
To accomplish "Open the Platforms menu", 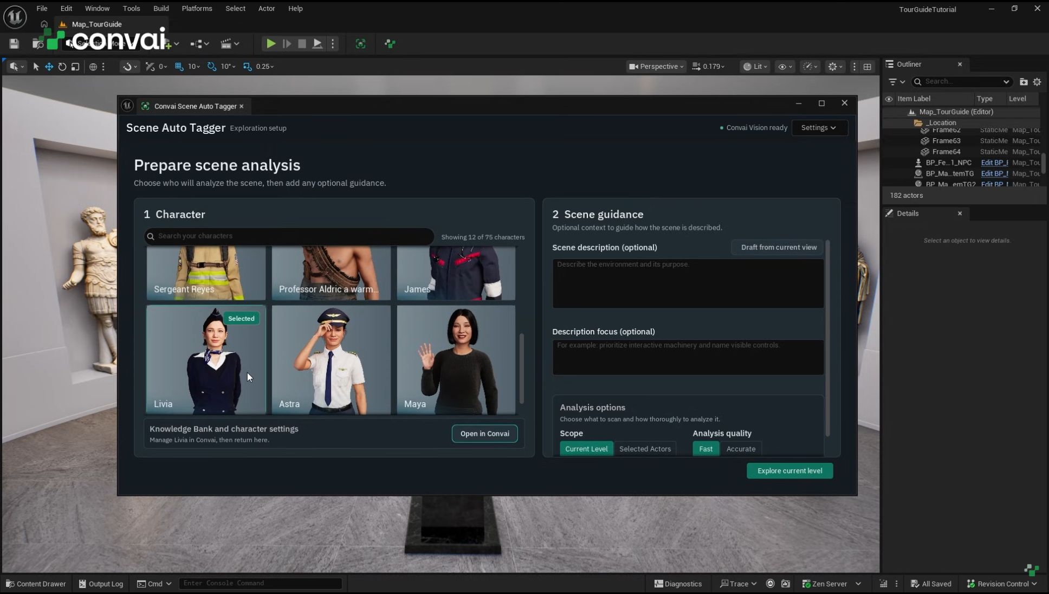I will [x=197, y=9].
